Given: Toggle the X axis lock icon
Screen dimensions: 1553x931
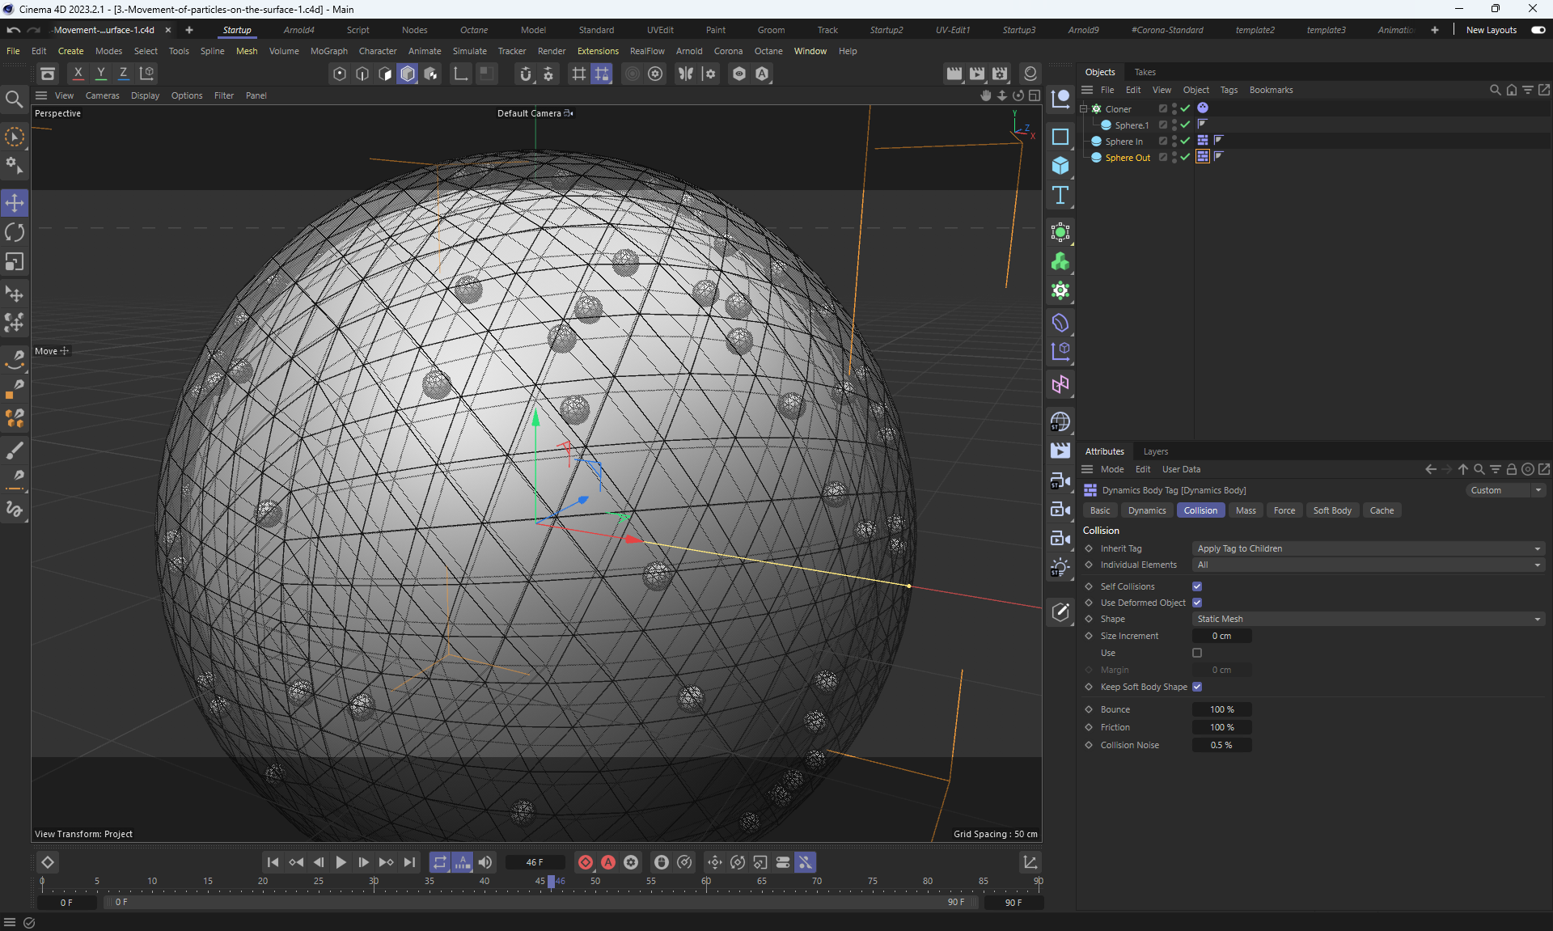Looking at the screenshot, I should coord(78,74).
